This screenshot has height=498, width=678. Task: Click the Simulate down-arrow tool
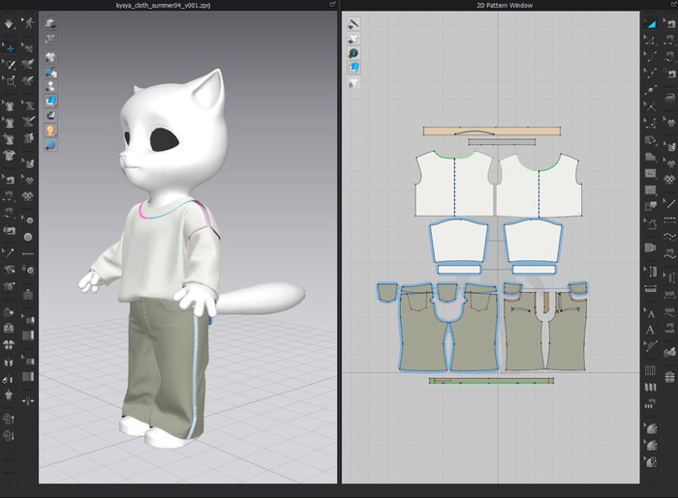pos(10,21)
